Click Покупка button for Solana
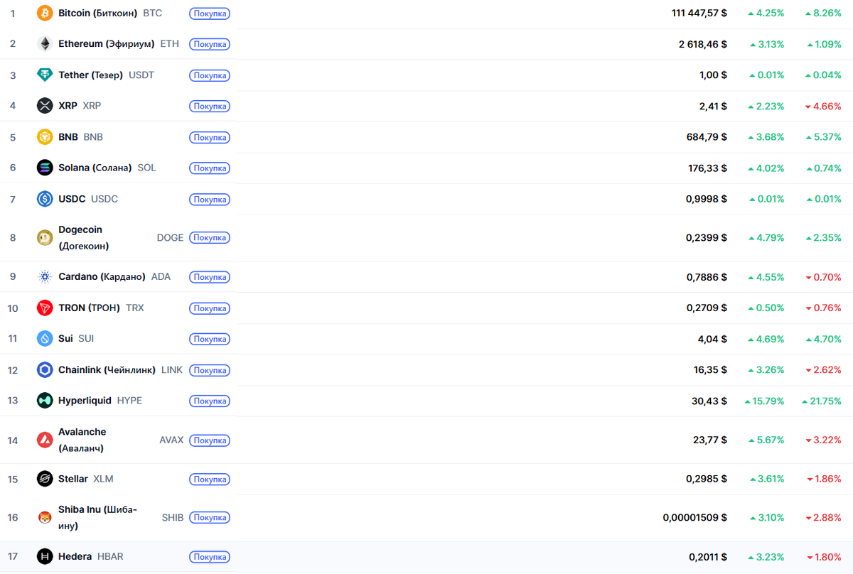This screenshot has height=574, width=853. pyautogui.click(x=210, y=168)
